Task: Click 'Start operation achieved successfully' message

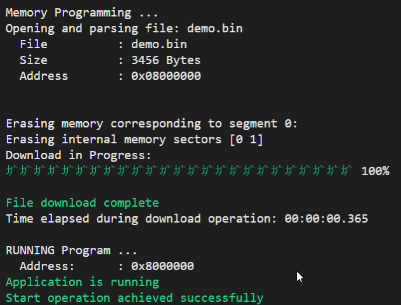Action: [135, 298]
